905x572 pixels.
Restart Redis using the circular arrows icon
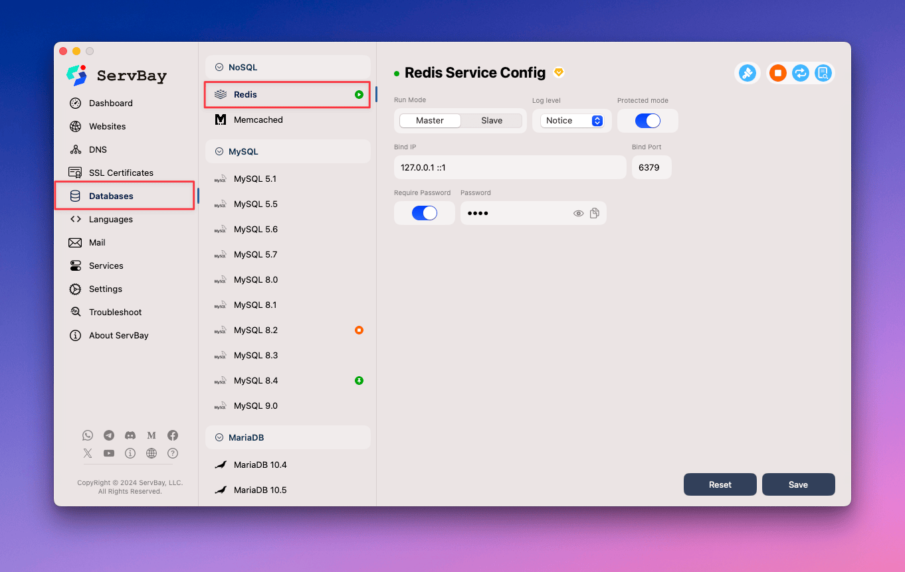800,73
